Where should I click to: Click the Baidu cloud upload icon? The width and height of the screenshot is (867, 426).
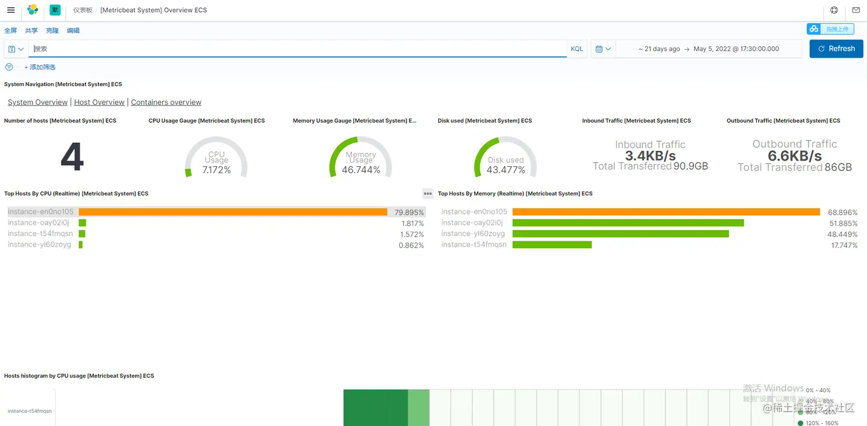point(814,29)
